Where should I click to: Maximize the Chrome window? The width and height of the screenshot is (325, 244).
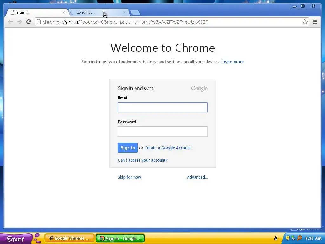tap(303, 6)
